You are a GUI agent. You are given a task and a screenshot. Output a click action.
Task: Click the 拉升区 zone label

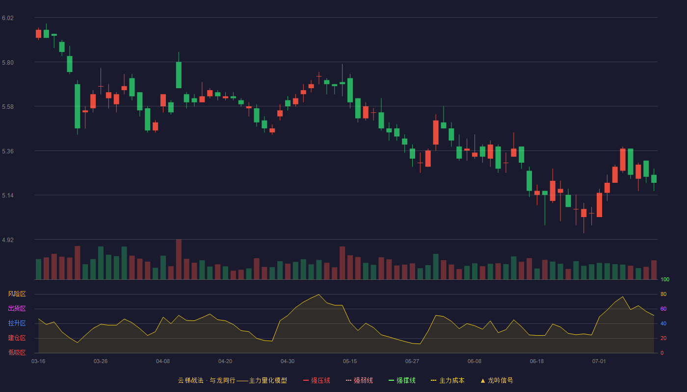click(x=17, y=323)
